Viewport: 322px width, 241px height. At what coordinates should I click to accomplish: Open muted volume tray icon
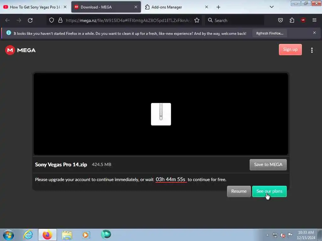(283, 235)
